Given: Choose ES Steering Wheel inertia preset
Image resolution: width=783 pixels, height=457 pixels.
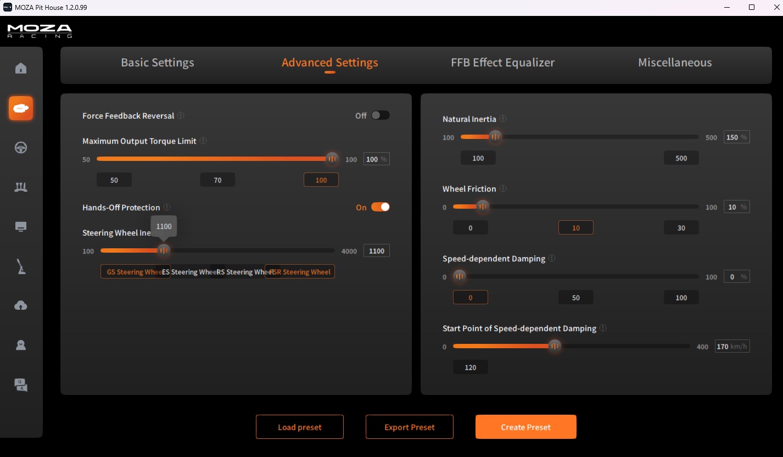Looking at the screenshot, I should coord(190,272).
